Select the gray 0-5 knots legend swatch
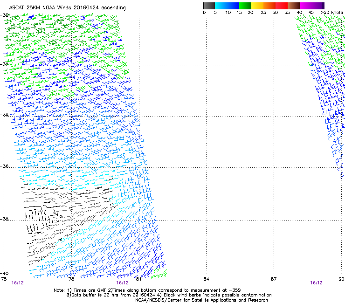 tap(209, 6)
